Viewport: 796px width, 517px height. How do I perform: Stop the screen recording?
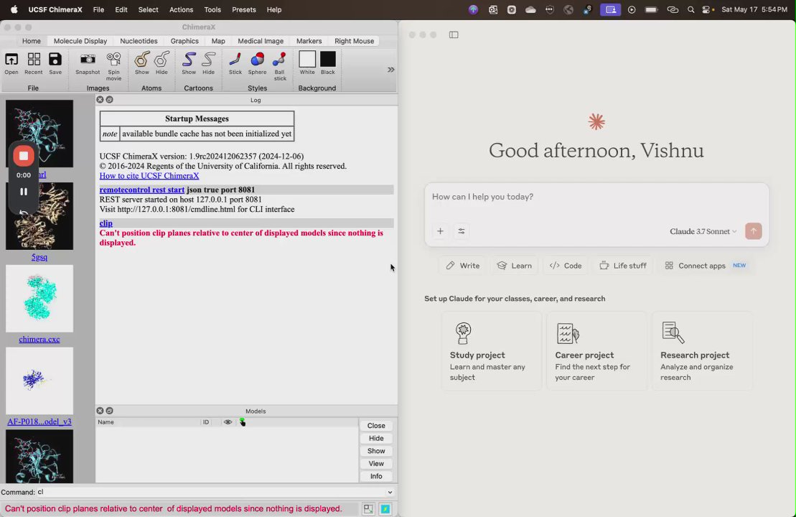coord(24,156)
